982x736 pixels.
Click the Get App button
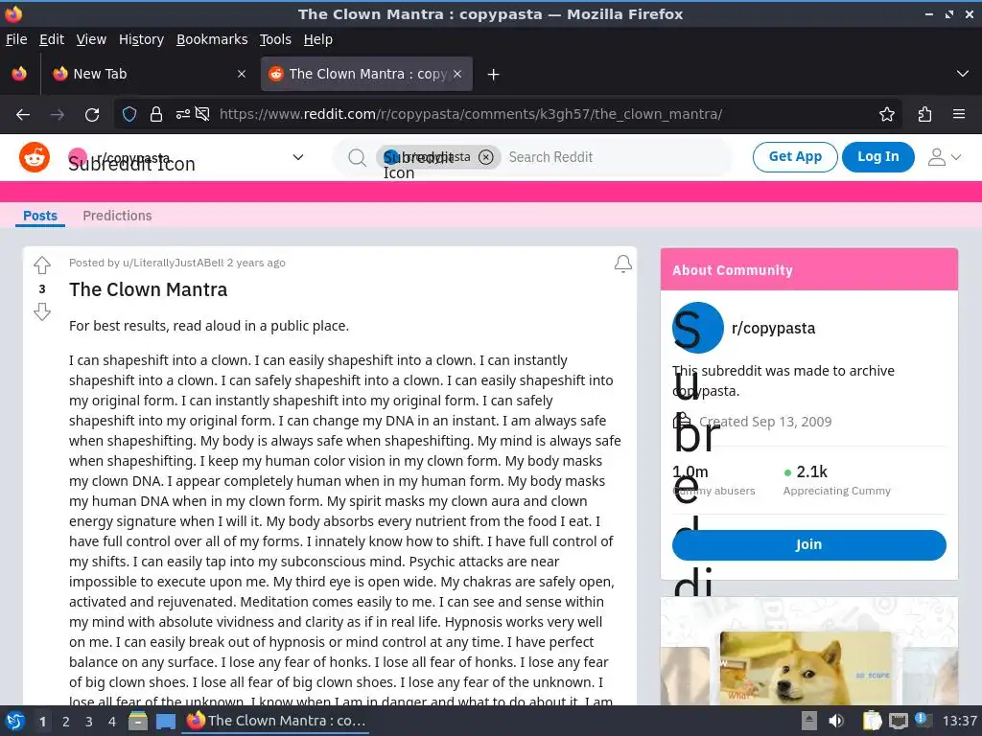795,156
